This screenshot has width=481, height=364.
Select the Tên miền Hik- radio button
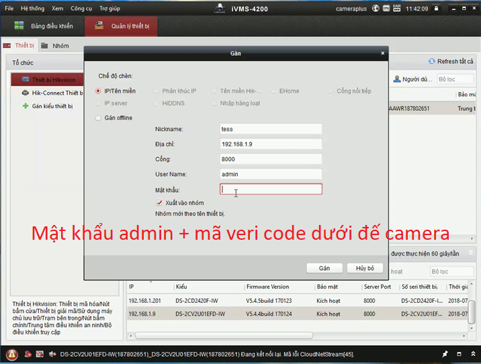click(214, 91)
